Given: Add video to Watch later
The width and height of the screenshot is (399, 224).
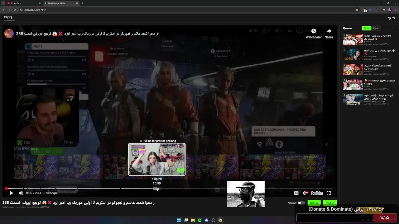Looking at the screenshot, I should [x=314, y=34].
